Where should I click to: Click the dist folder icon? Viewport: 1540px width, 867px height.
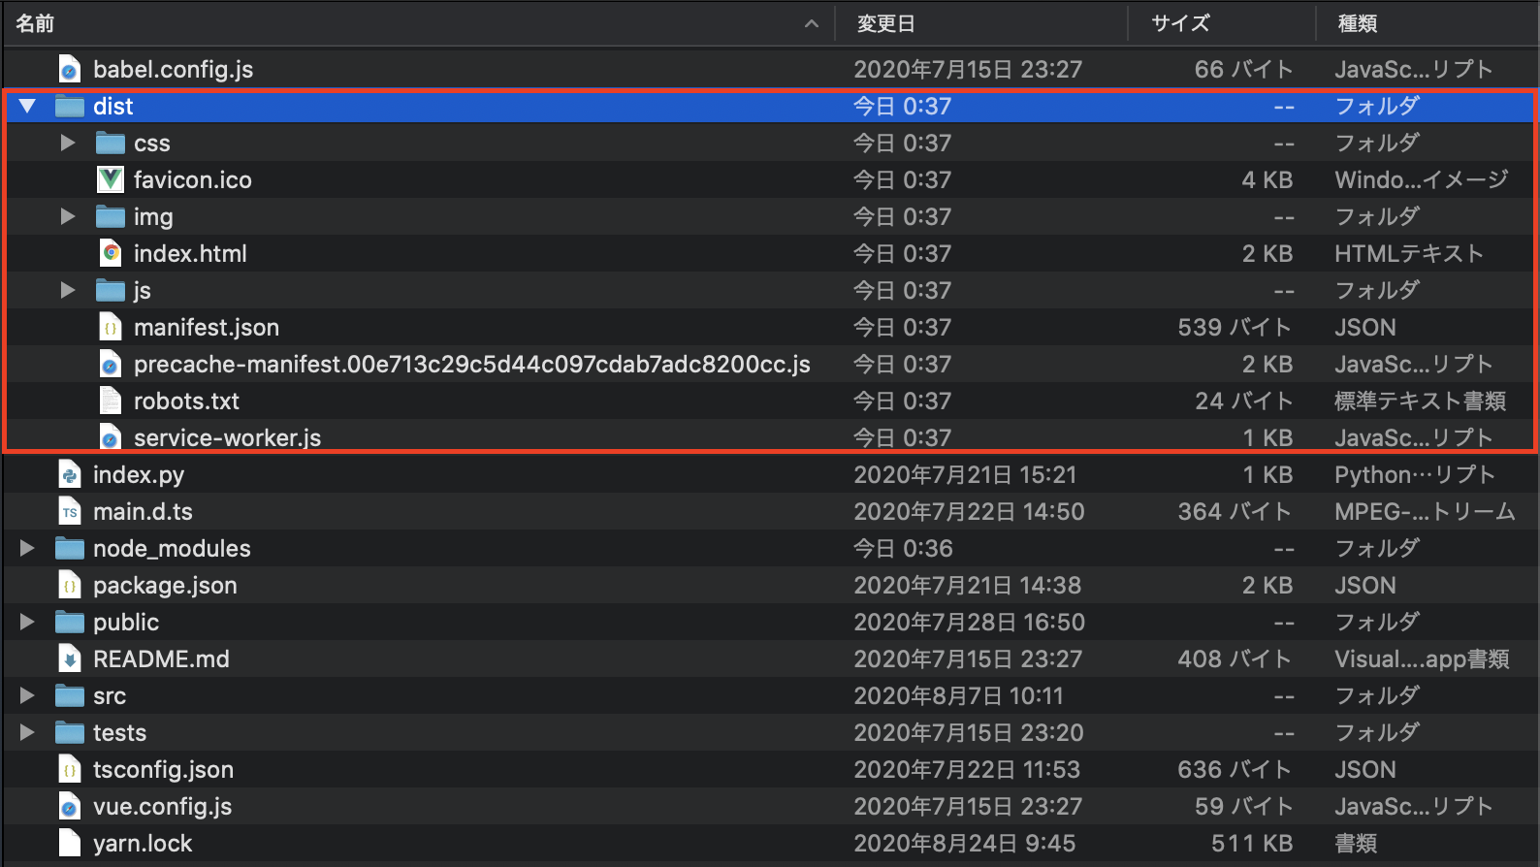click(70, 106)
